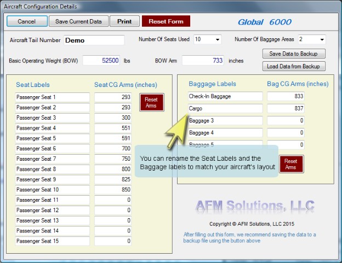Image resolution: width=342 pixels, height=263 pixels.
Task: Edit Passenger Seat 13 CG arm field
Action: pyautogui.click(x=113, y=220)
